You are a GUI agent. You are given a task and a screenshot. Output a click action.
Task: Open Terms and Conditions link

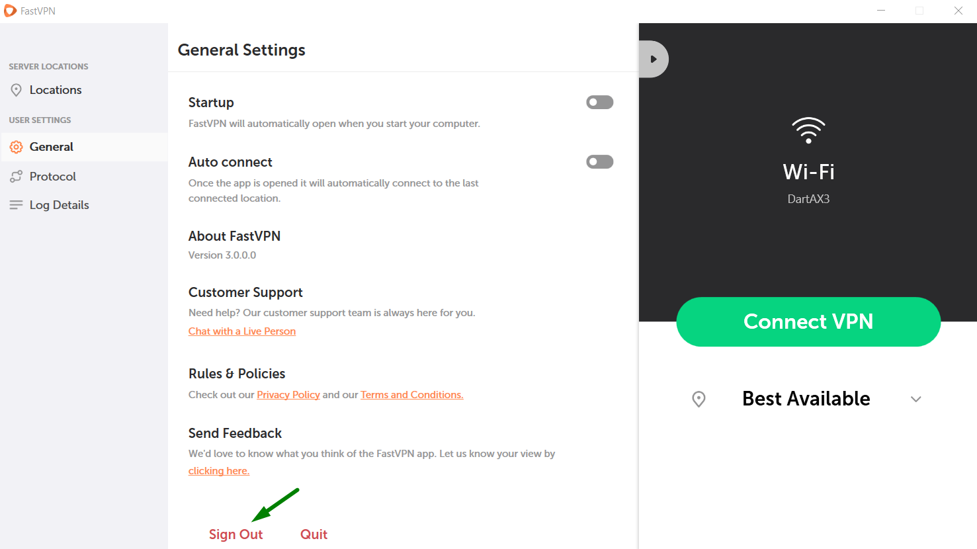click(411, 395)
